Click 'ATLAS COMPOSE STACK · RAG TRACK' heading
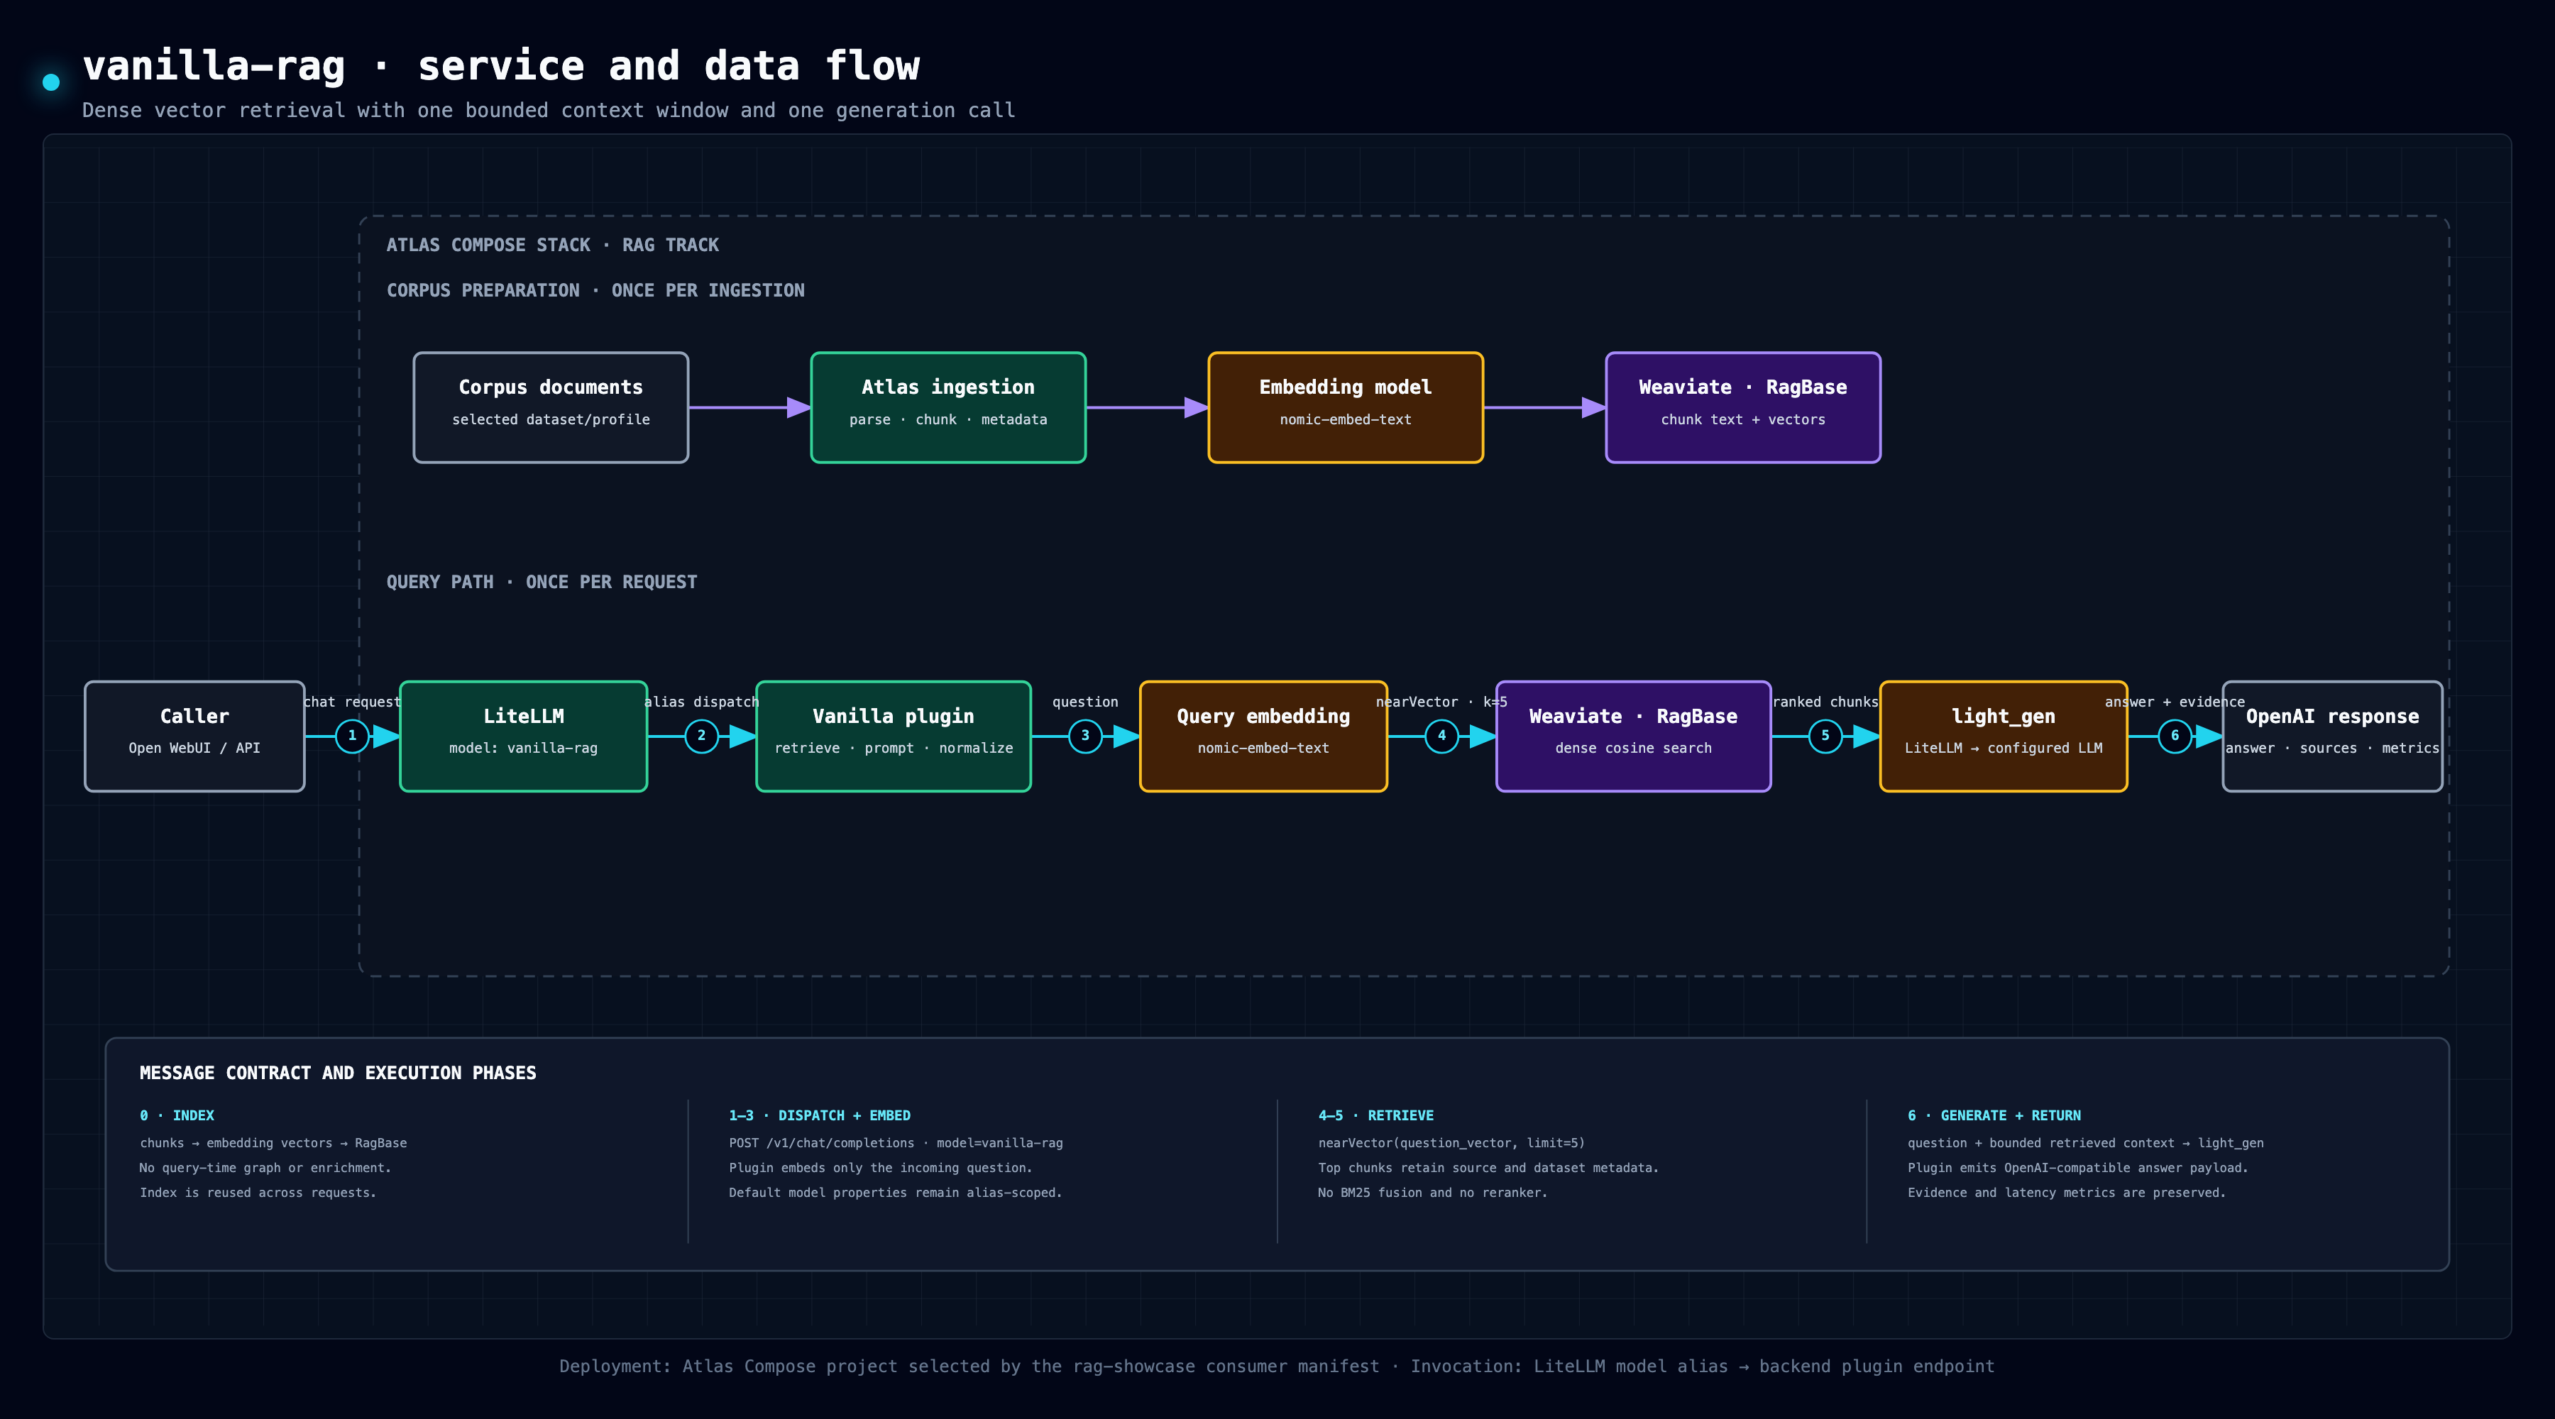 [x=552, y=245]
